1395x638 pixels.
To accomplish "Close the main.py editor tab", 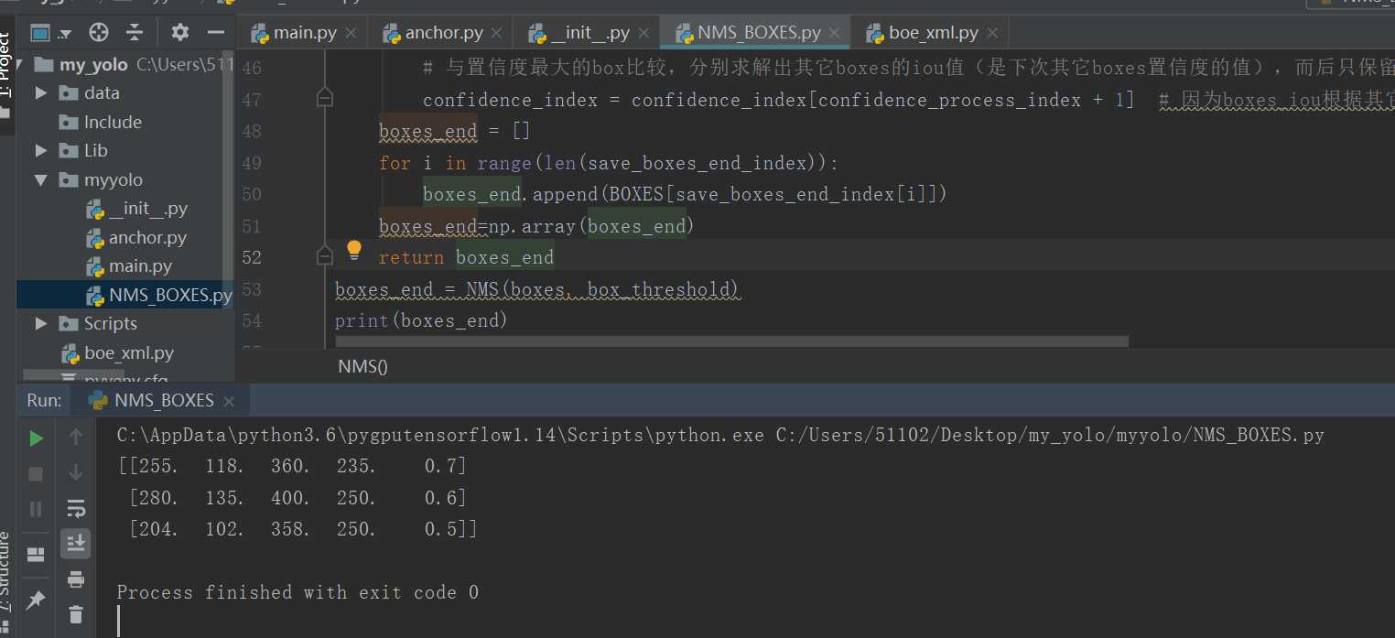I will (351, 35).
